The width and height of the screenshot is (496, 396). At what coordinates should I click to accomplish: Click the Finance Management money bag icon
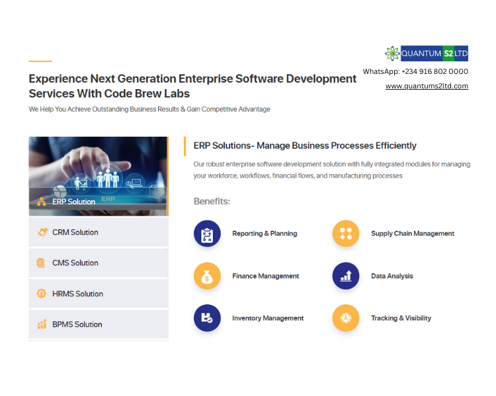point(207,276)
